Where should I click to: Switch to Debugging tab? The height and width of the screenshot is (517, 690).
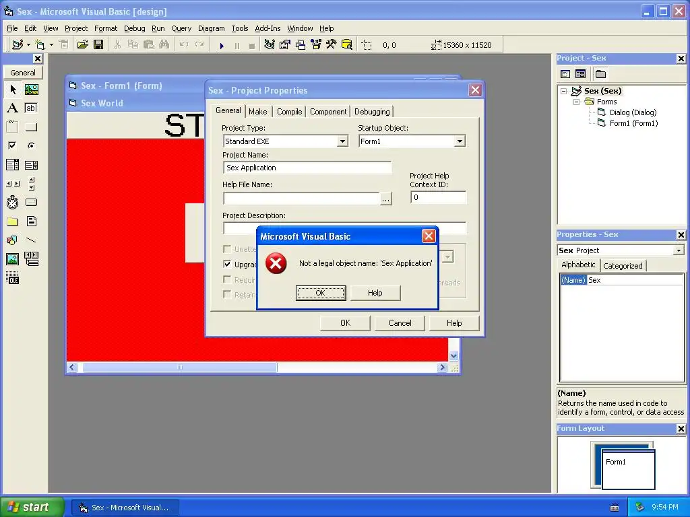click(x=372, y=112)
